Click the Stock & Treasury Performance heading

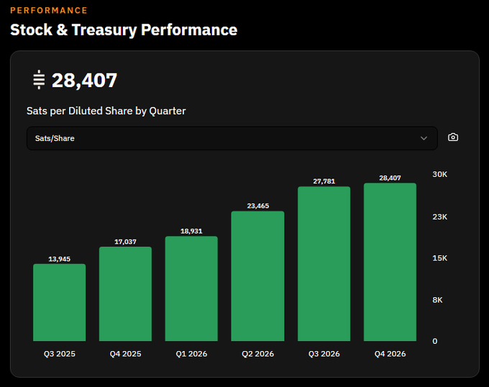tap(124, 30)
